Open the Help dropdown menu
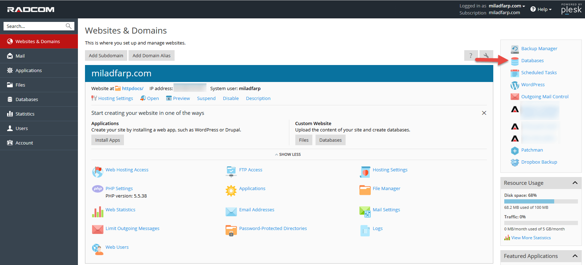This screenshot has height=265, width=585. (x=541, y=10)
